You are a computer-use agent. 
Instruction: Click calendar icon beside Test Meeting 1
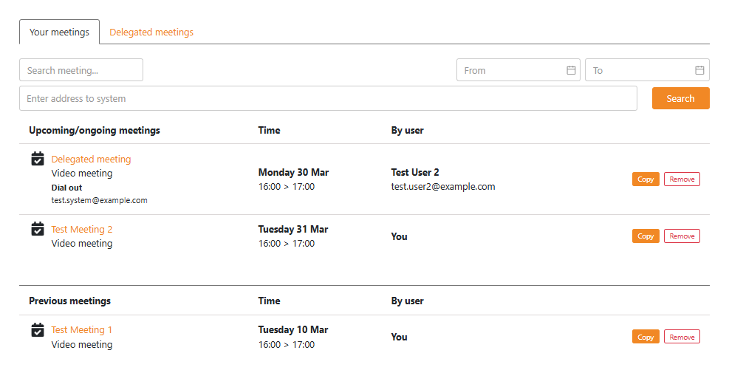click(38, 329)
